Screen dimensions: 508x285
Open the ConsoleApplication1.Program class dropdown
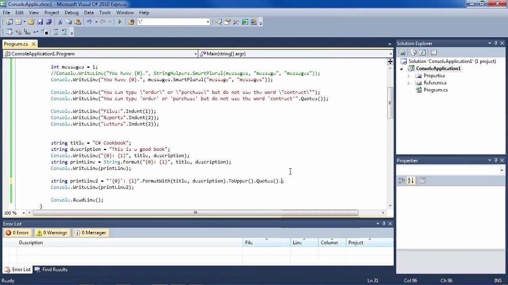point(195,54)
